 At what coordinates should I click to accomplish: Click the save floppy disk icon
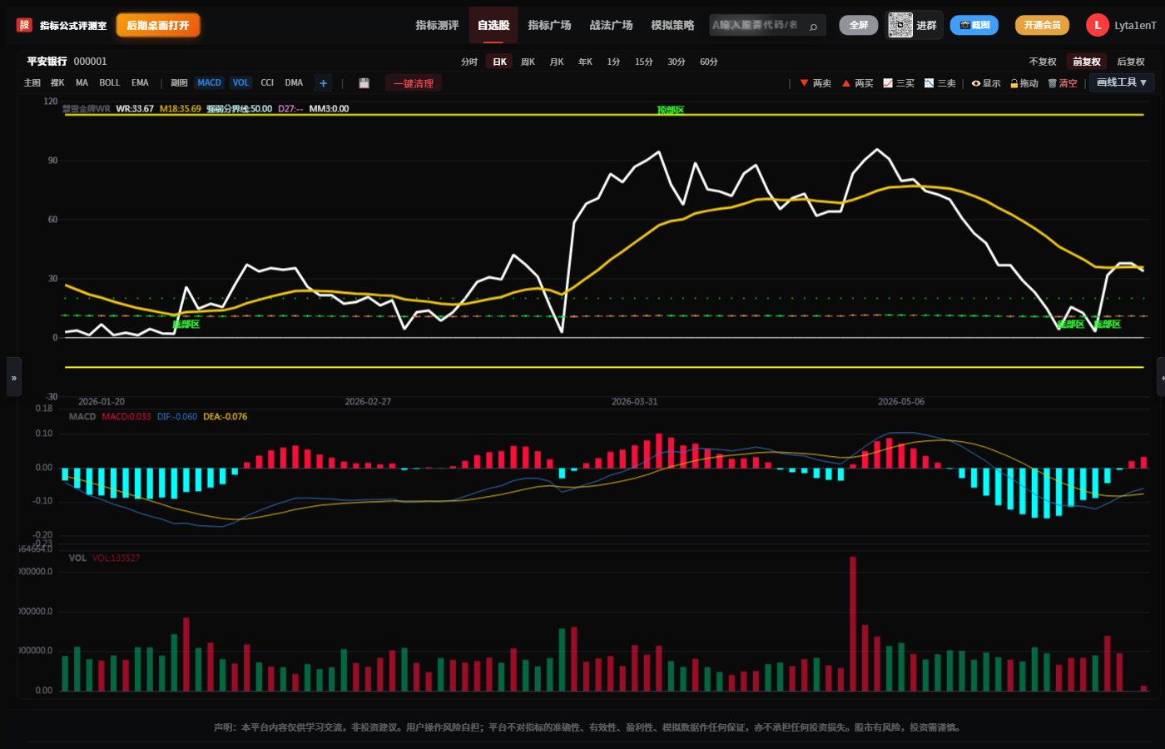364,83
